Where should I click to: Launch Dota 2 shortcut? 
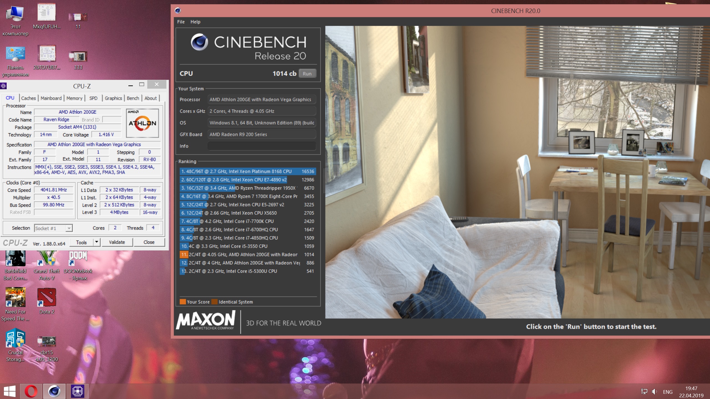pyautogui.click(x=47, y=301)
